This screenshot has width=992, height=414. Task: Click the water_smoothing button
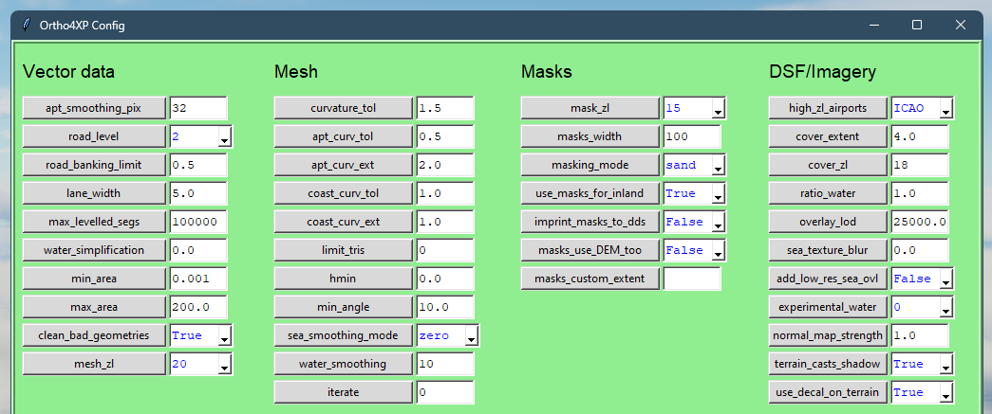(344, 364)
